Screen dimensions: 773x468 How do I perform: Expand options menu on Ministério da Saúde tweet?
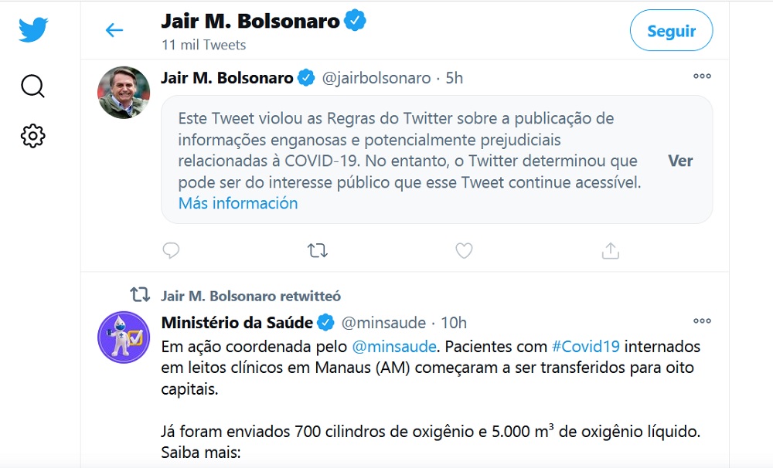702,320
